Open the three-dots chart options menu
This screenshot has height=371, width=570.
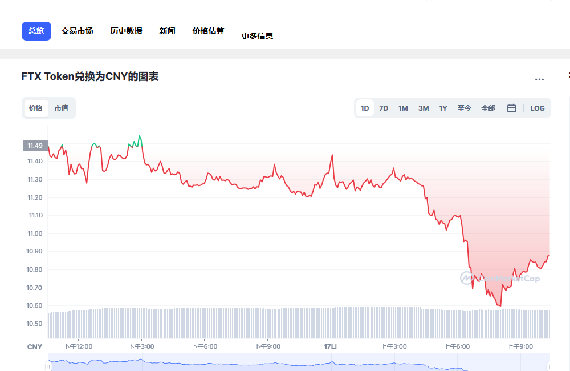pyautogui.click(x=539, y=79)
